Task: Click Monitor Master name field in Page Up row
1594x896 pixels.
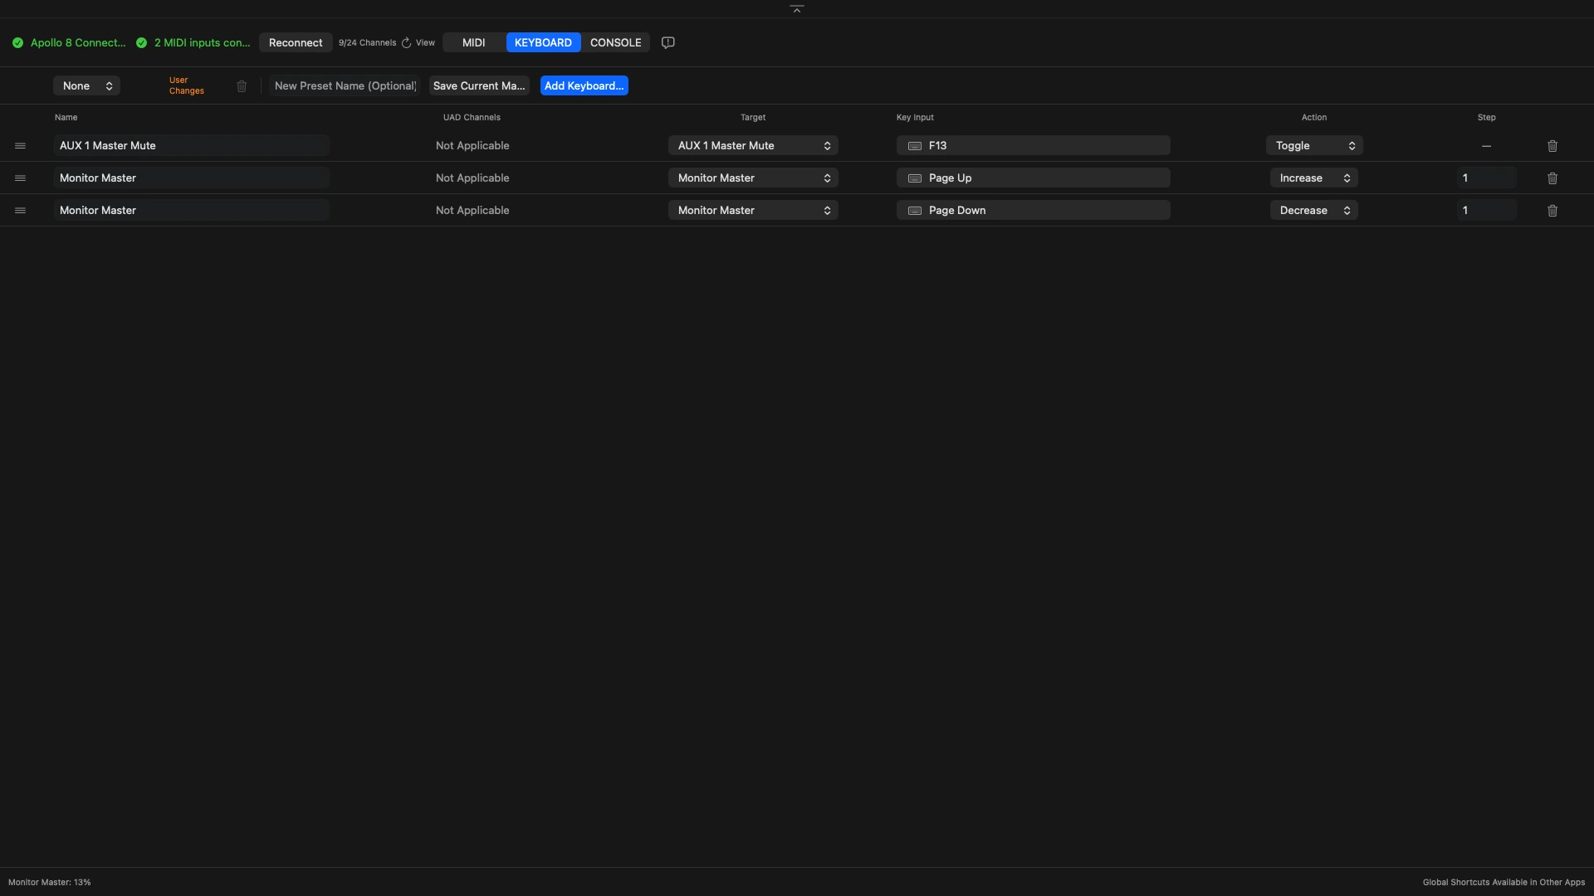Action: [x=192, y=178]
